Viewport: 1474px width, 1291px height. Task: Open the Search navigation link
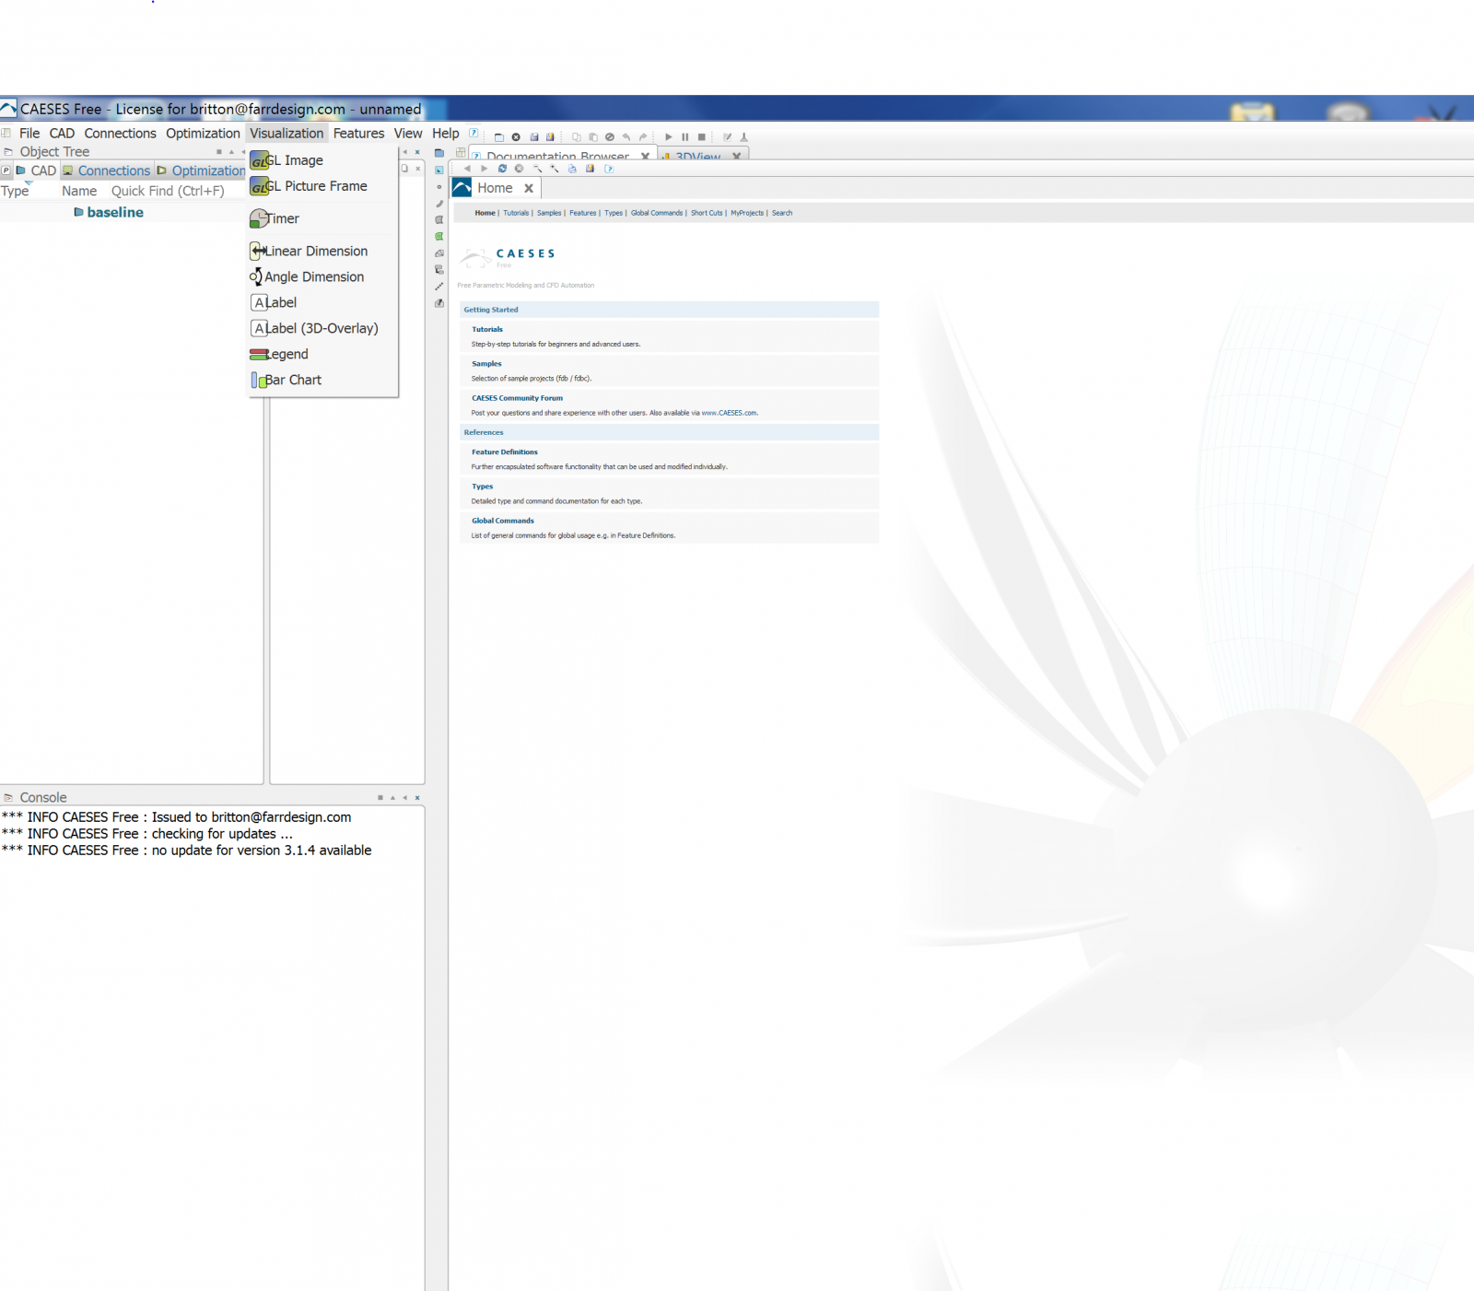(x=782, y=213)
